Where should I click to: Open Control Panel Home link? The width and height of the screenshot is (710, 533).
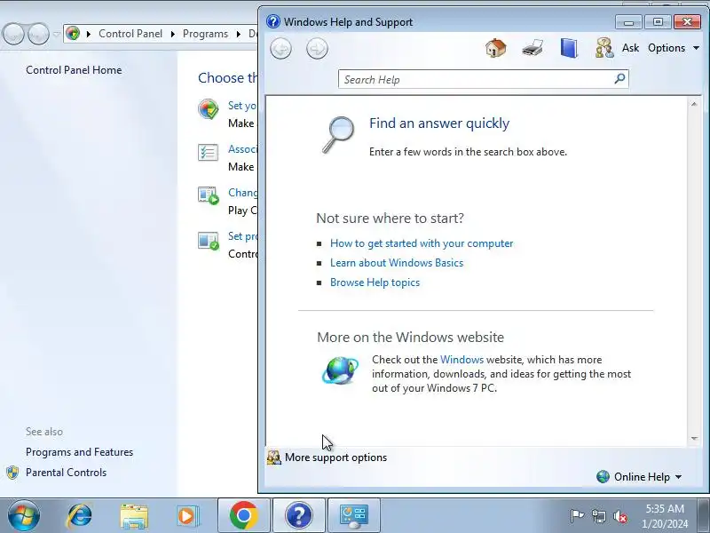coord(74,70)
